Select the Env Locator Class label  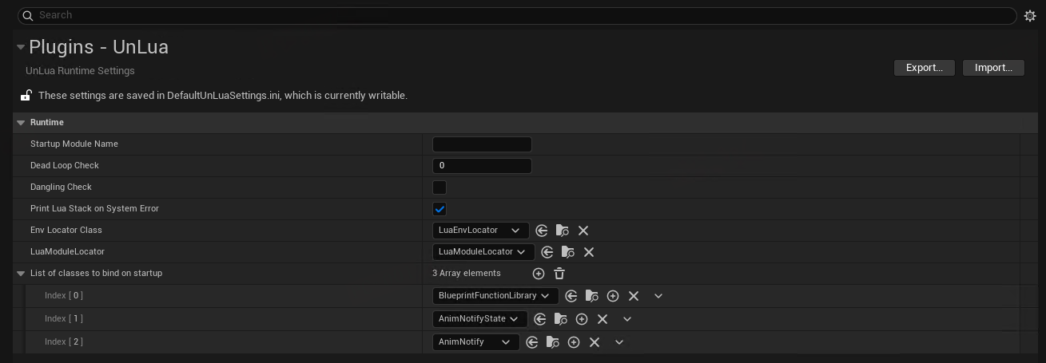pos(66,231)
